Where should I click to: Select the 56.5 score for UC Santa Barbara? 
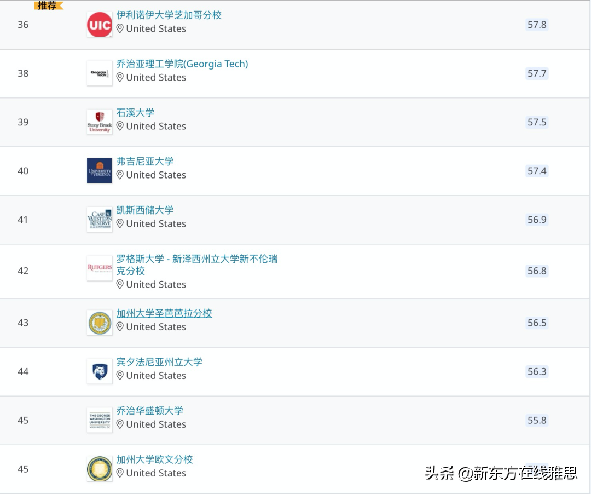point(536,323)
